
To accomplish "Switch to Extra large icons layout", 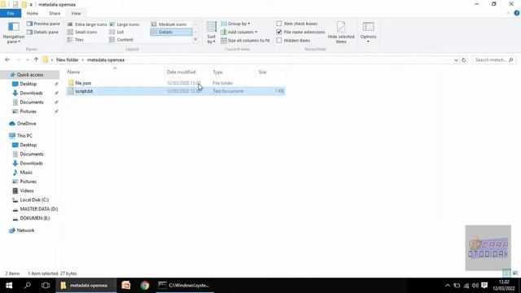I will (87, 24).
